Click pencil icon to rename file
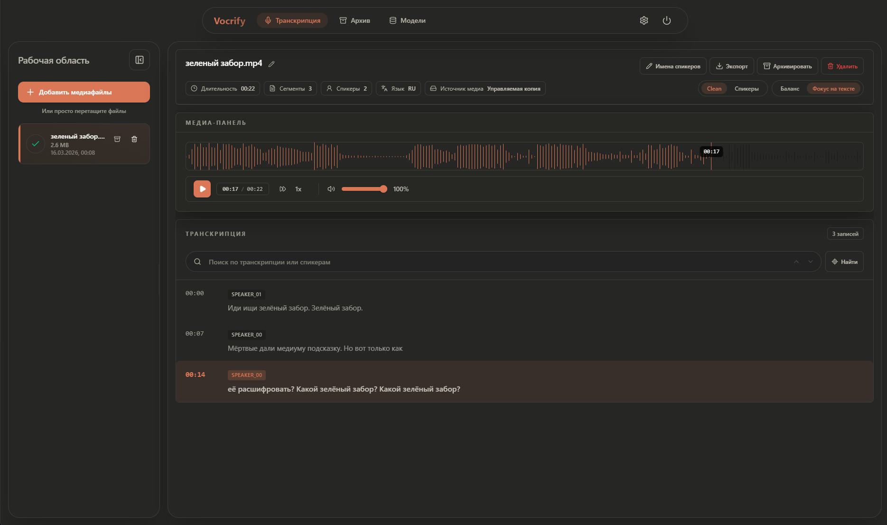 pos(271,64)
